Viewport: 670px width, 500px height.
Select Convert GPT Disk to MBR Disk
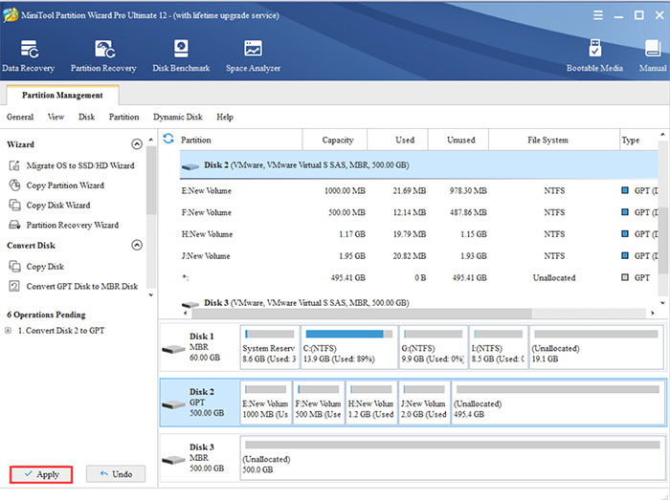click(x=81, y=286)
